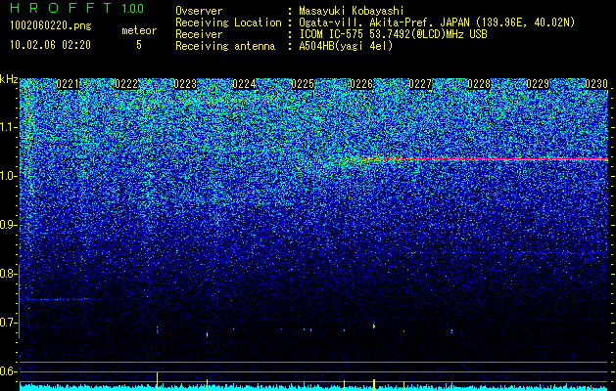616x391 pixels.
Task: Click the 'Ovserver' field label
Action: click(x=199, y=11)
